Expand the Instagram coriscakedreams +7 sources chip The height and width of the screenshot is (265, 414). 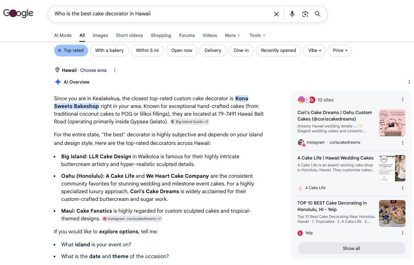point(132,219)
